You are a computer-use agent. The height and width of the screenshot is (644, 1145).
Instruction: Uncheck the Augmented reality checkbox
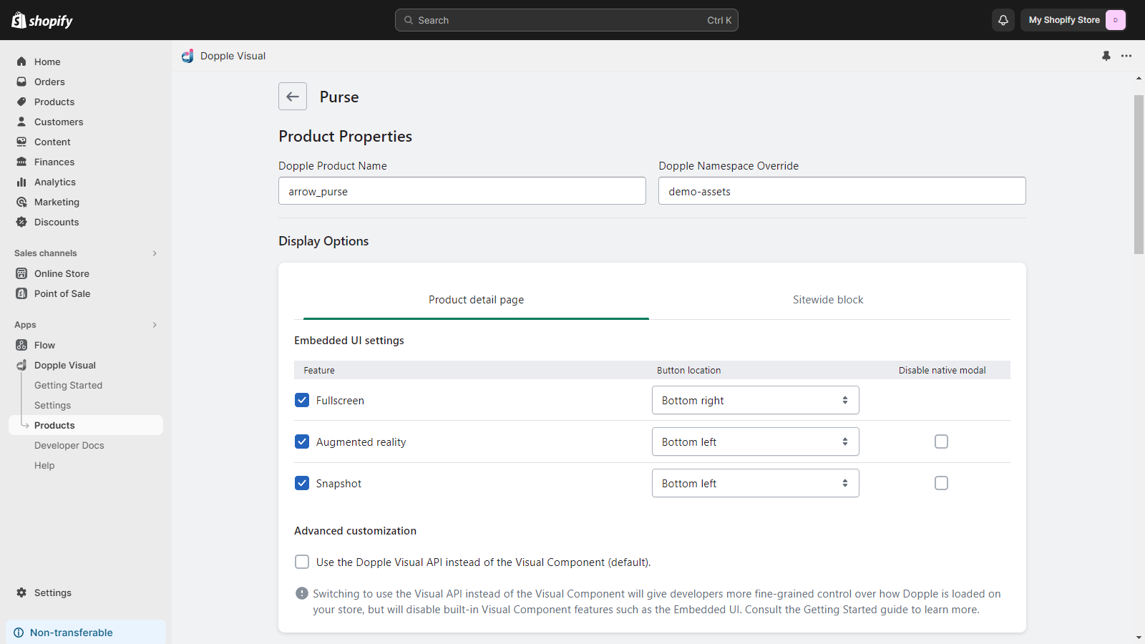[302, 441]
